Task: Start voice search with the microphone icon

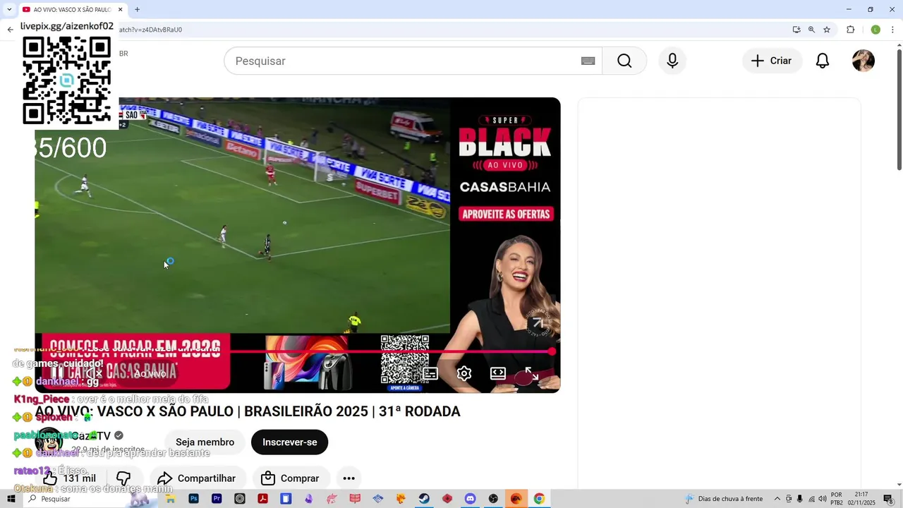Action: coord(672,61)
